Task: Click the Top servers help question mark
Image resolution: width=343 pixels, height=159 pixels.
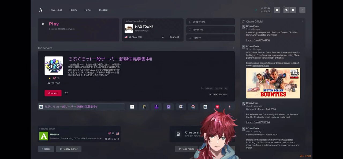Action: 233,48
